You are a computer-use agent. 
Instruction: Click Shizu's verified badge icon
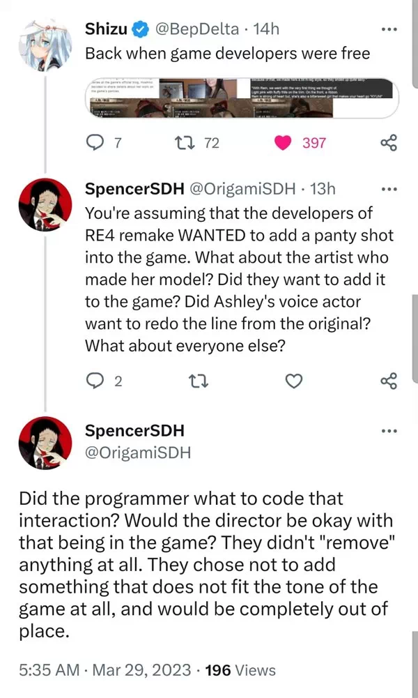pos(141,29)
